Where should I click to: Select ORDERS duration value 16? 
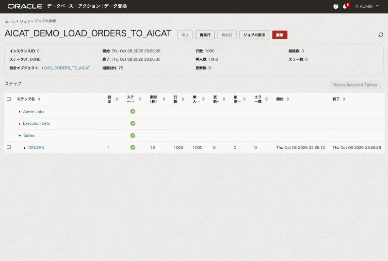point(152,147)
